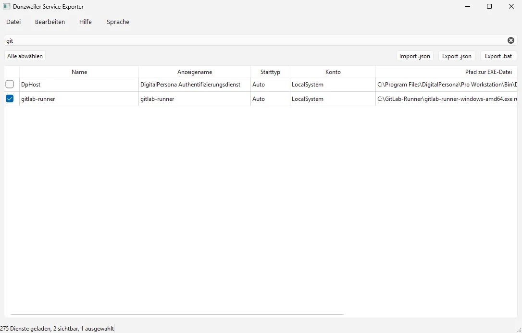
Task: Click the Dunzweiler Service Exporter app icon
Action: pos(7,7)
